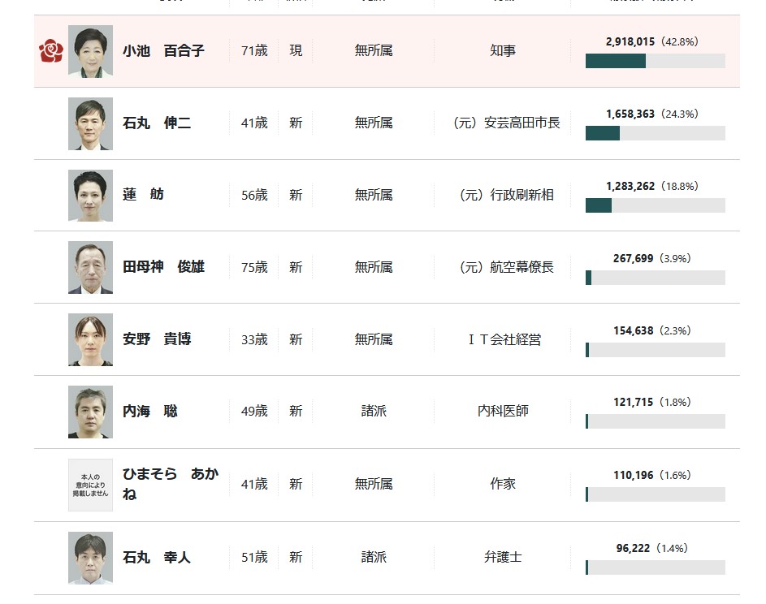Click the ＩＴ会社経営 occupation cell

504,339
